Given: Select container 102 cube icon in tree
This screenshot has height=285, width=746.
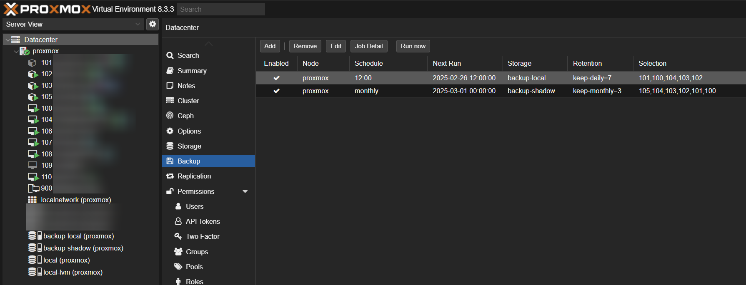Looking at the screenshot, I should coord(33,74).
